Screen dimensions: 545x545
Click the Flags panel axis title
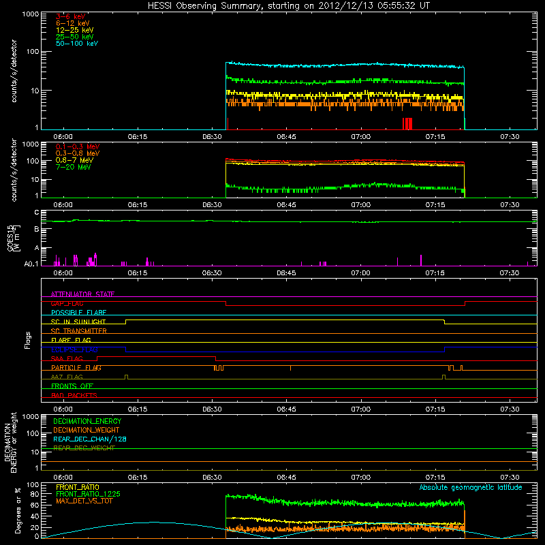click(x=27, y=340)
